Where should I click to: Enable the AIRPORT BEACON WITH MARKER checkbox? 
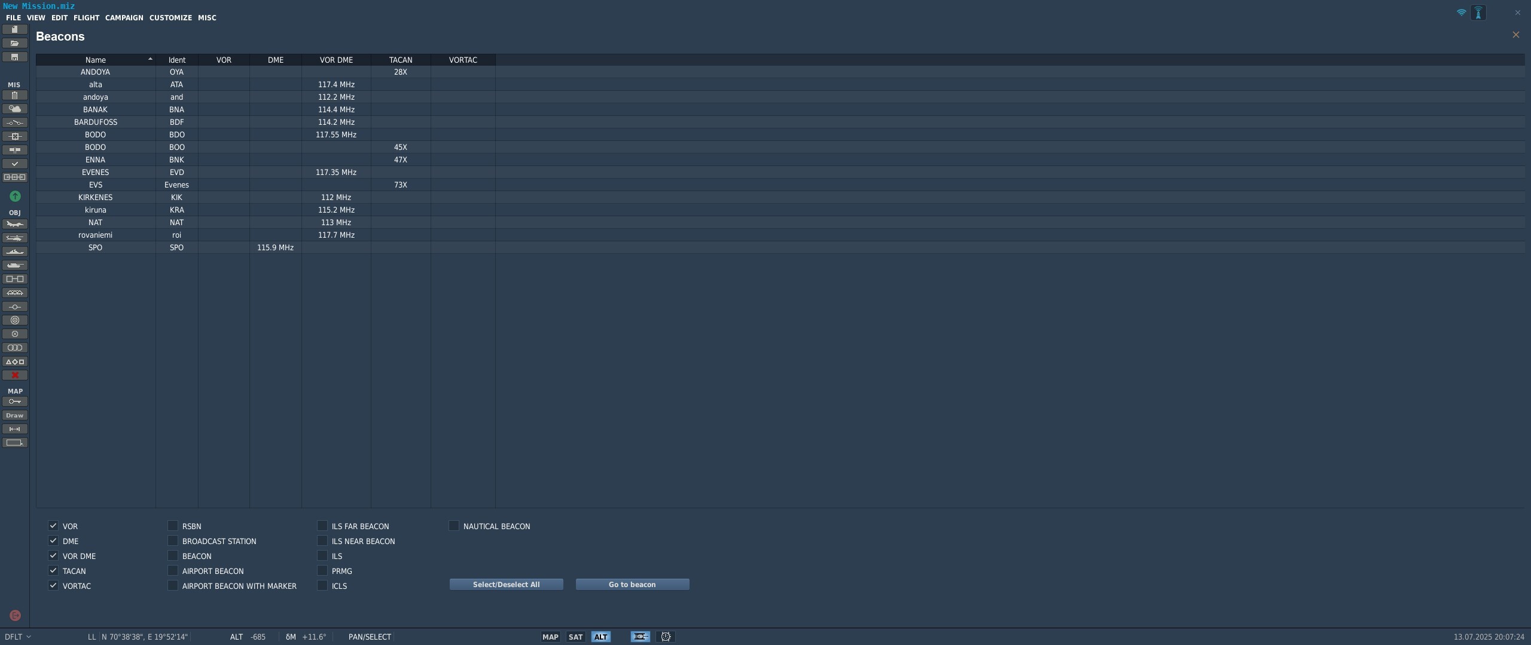[173, 585]
